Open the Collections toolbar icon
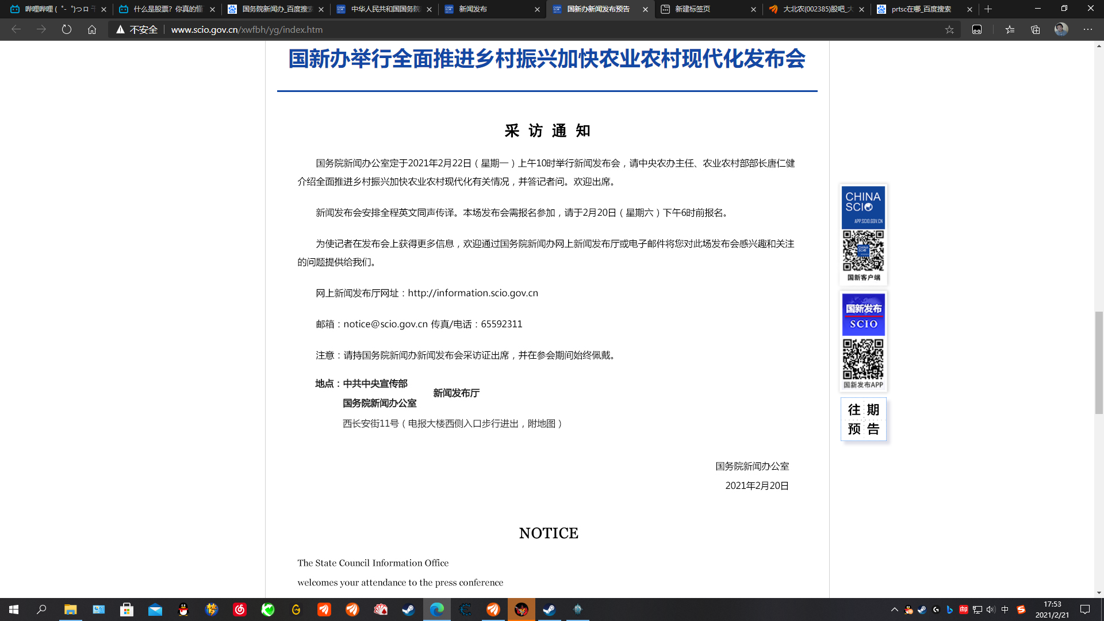This screenshot has height=621, width=1104. (1036, 29)
